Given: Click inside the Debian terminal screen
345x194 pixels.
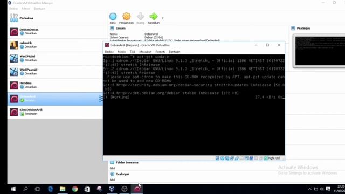Looking at the screenshot, I should click(x=194, y=105).
